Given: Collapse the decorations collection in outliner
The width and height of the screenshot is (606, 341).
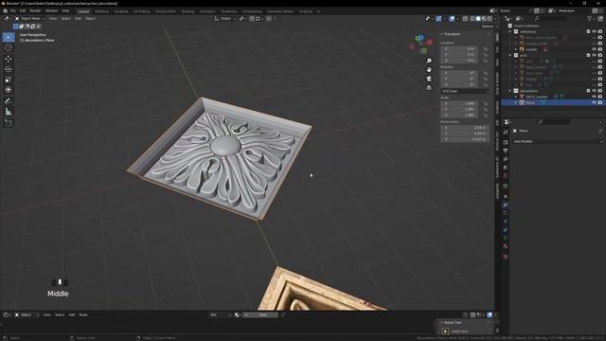Looking at the screenshot, I should pyautogui.click(x=510, y=91).
